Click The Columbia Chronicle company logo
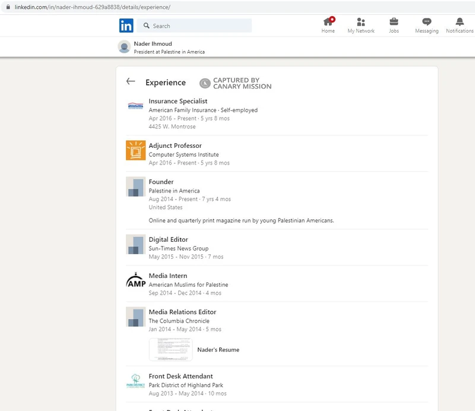This screenshot has height=411, width=475. tap(135, 317)
